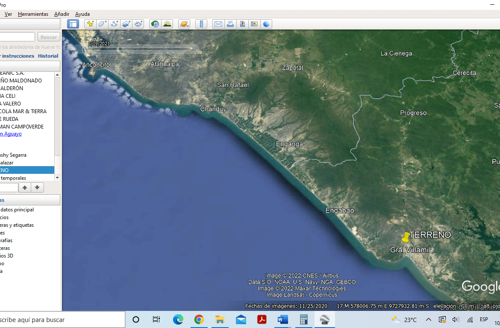Open the Historial link
The height and width of the screenshot is (328, 500).
[48, 56]
